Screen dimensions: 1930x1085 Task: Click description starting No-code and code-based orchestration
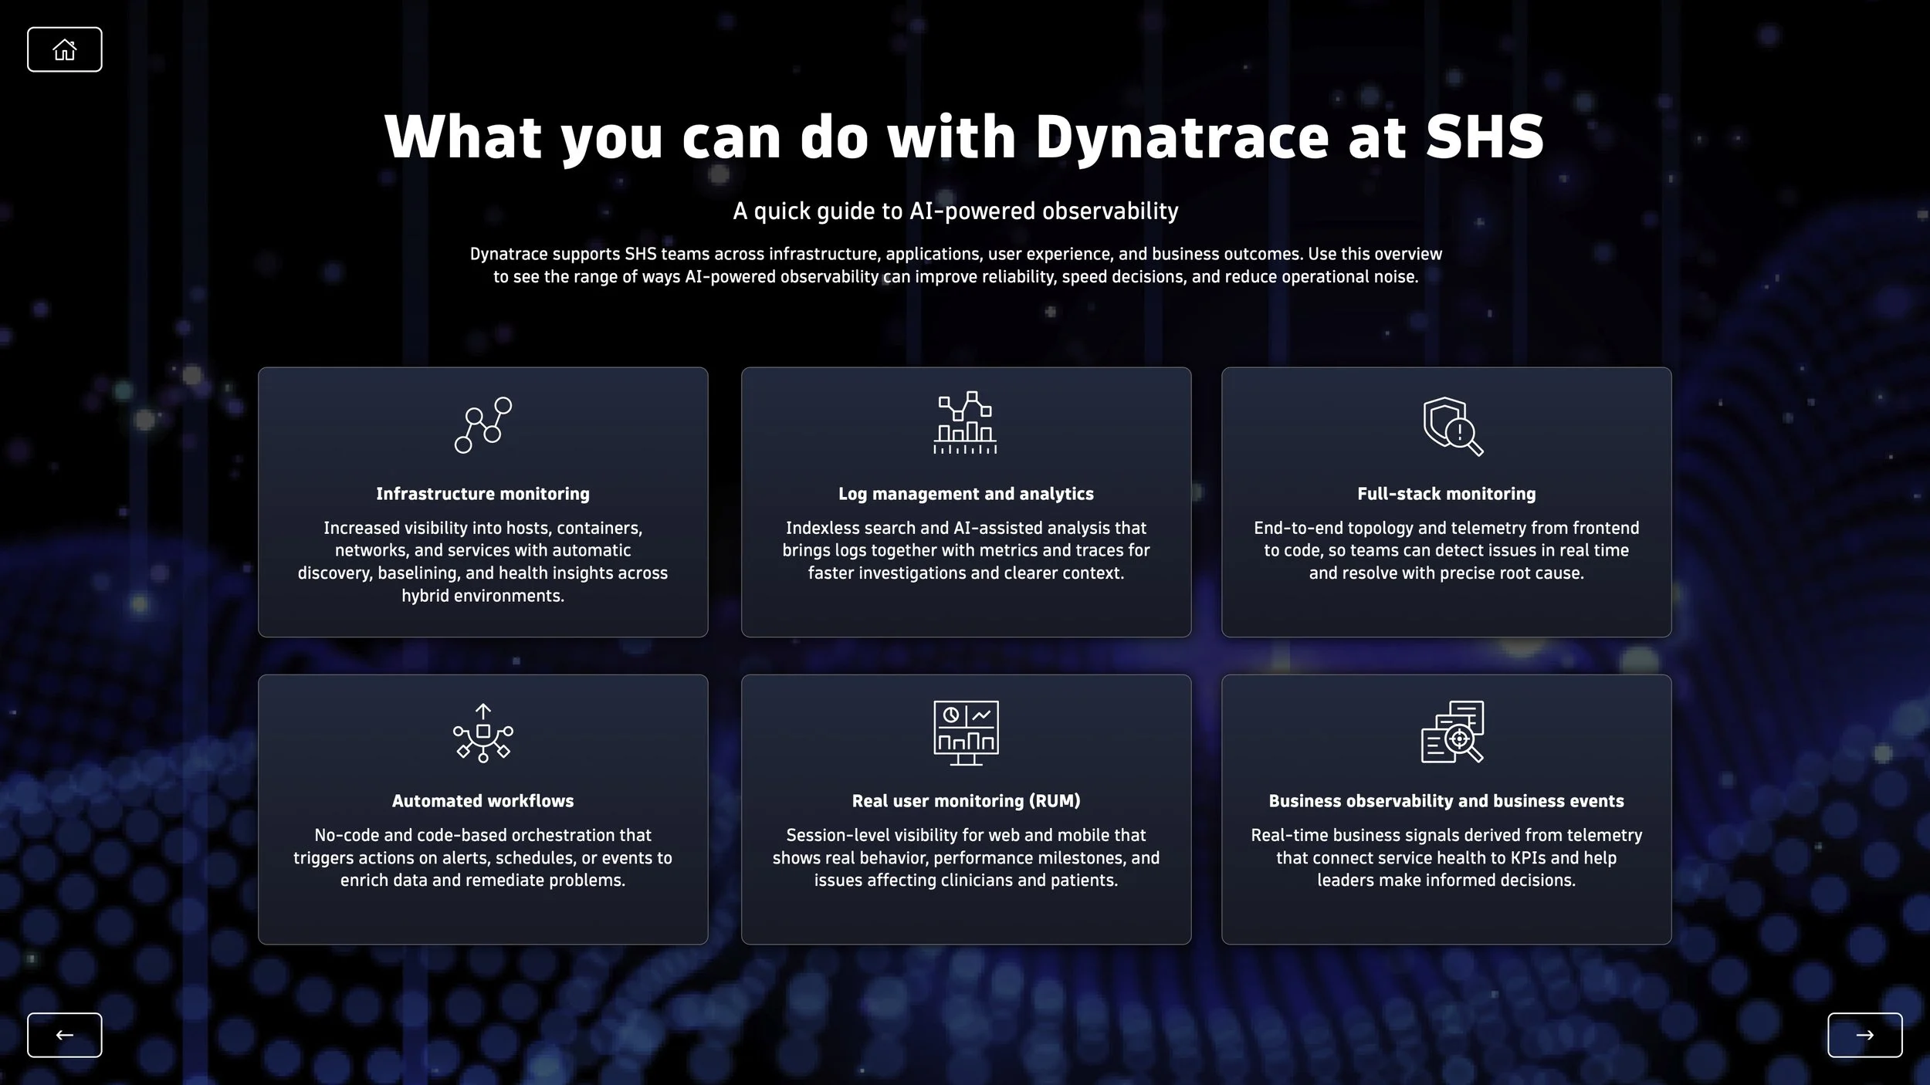[x=483, y=857]
